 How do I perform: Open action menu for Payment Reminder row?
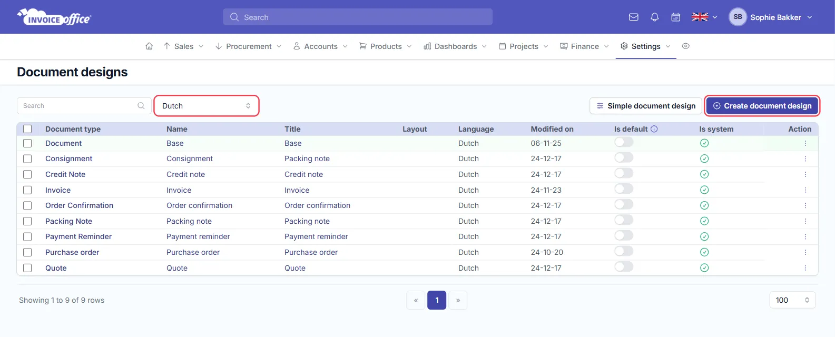(x=805, y=237)
